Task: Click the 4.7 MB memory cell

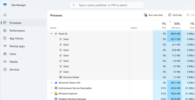Action: point(174,66)
